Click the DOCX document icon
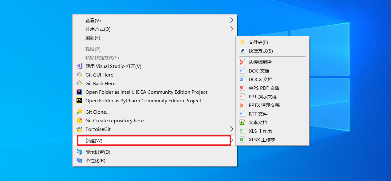 [242, 79]
